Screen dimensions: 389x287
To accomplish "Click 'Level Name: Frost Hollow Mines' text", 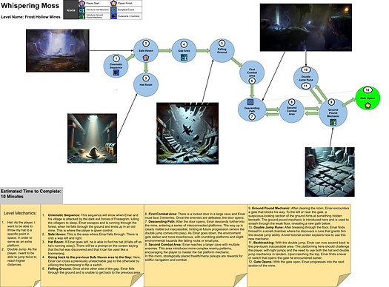I will click(31, 17).
